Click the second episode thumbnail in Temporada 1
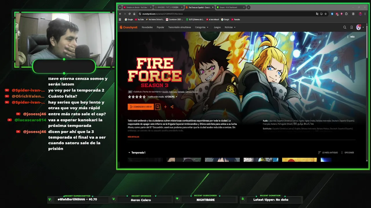Screen dimensions: 371x208 coord(184,160)
